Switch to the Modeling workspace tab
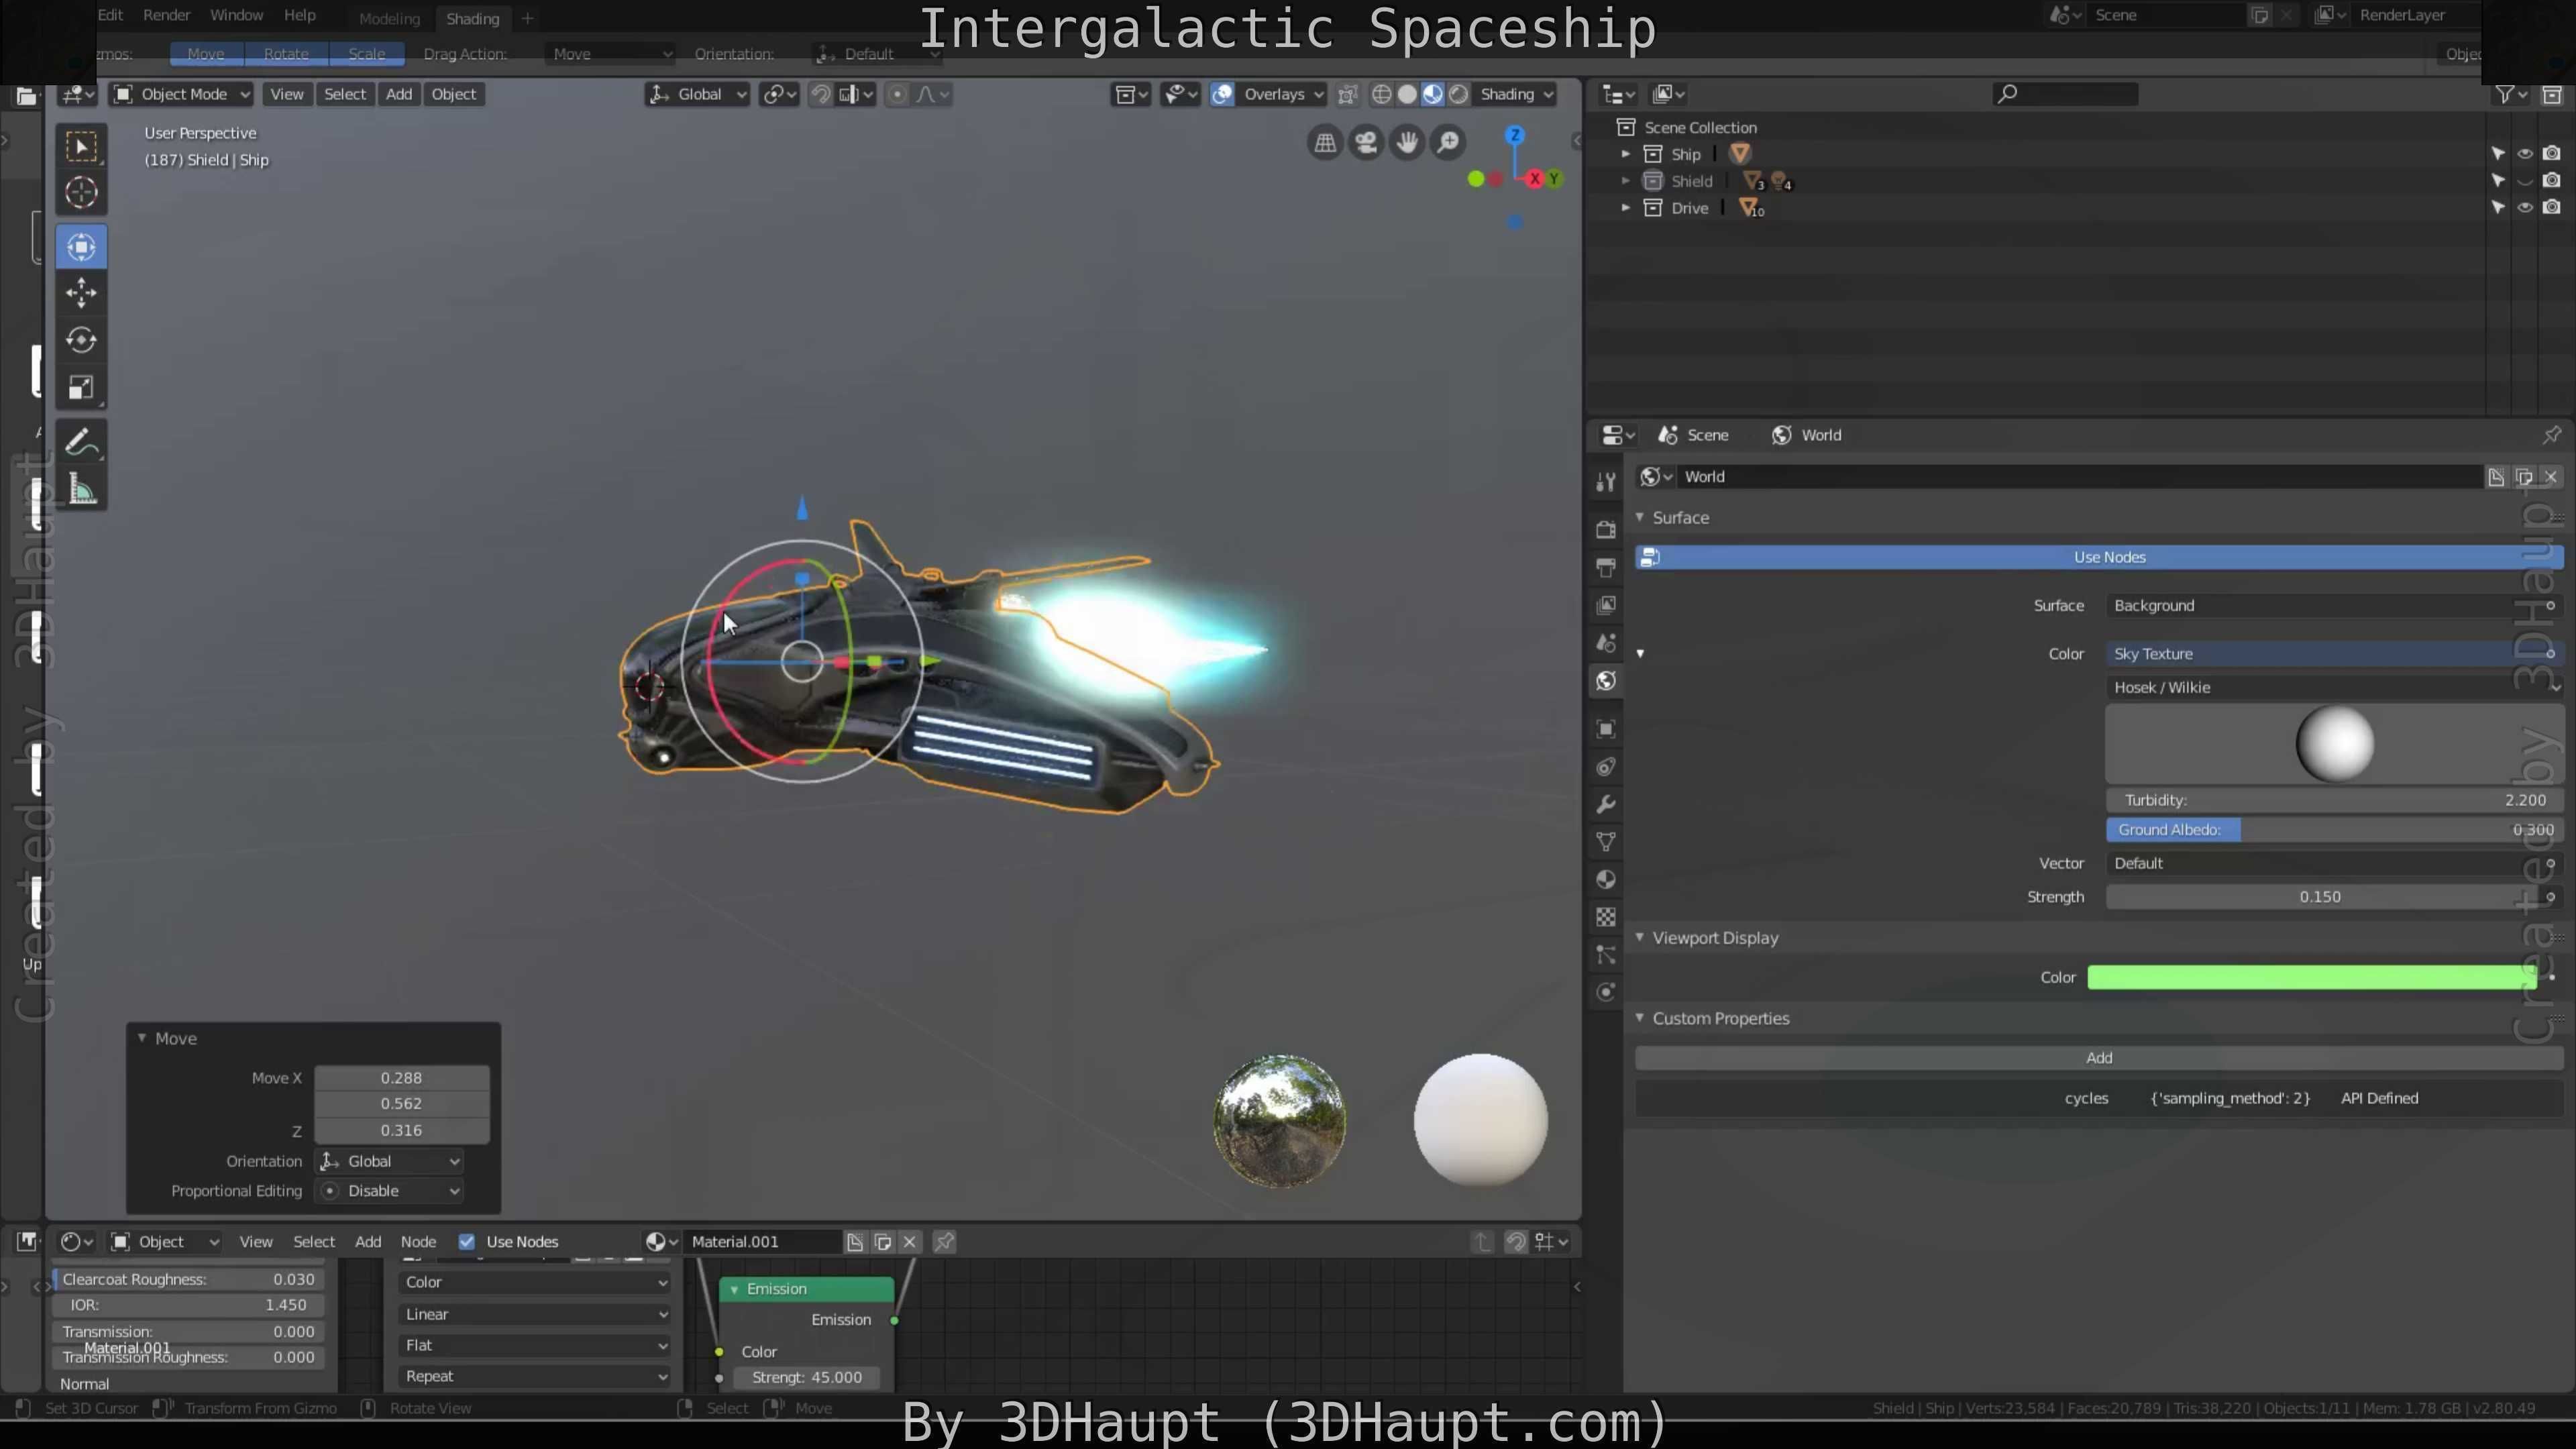Screen dimensions: 2576x1449 [x=389, y=18]
